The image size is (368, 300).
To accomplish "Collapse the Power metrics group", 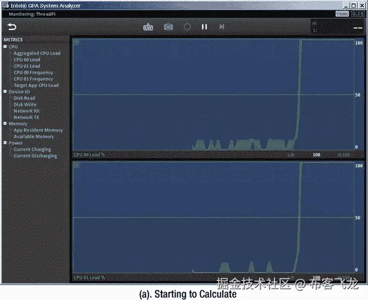I will [5, 143].
